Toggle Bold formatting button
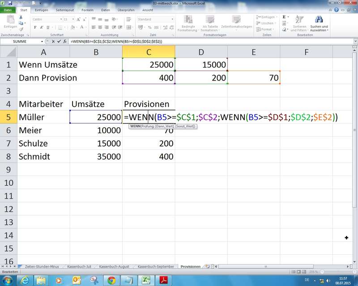Viewport: 358px width, 286px height. coord(35,27)
